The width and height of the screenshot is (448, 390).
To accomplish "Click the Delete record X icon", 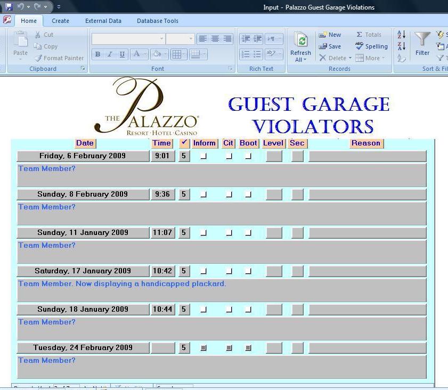I will tap(323, 58).
